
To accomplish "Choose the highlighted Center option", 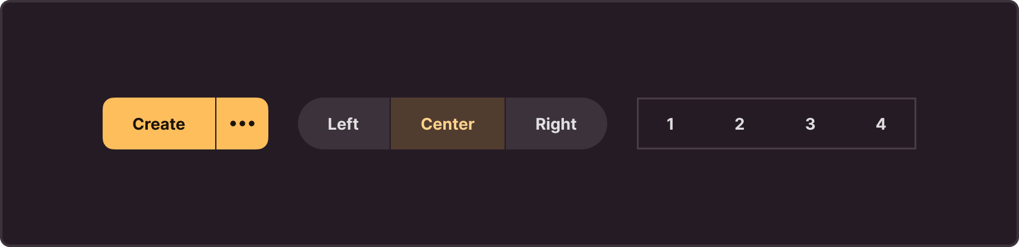I will pyautogui.click(x=448, y=124).
